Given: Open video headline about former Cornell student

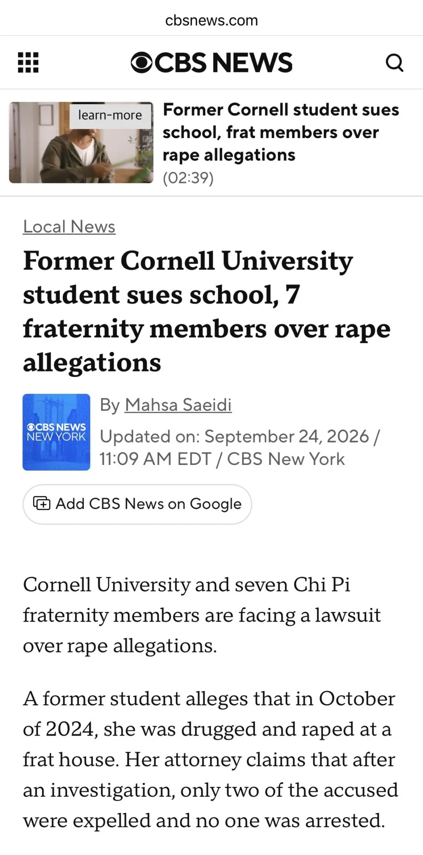Looking at the screenshot, I should pos(281,132).
